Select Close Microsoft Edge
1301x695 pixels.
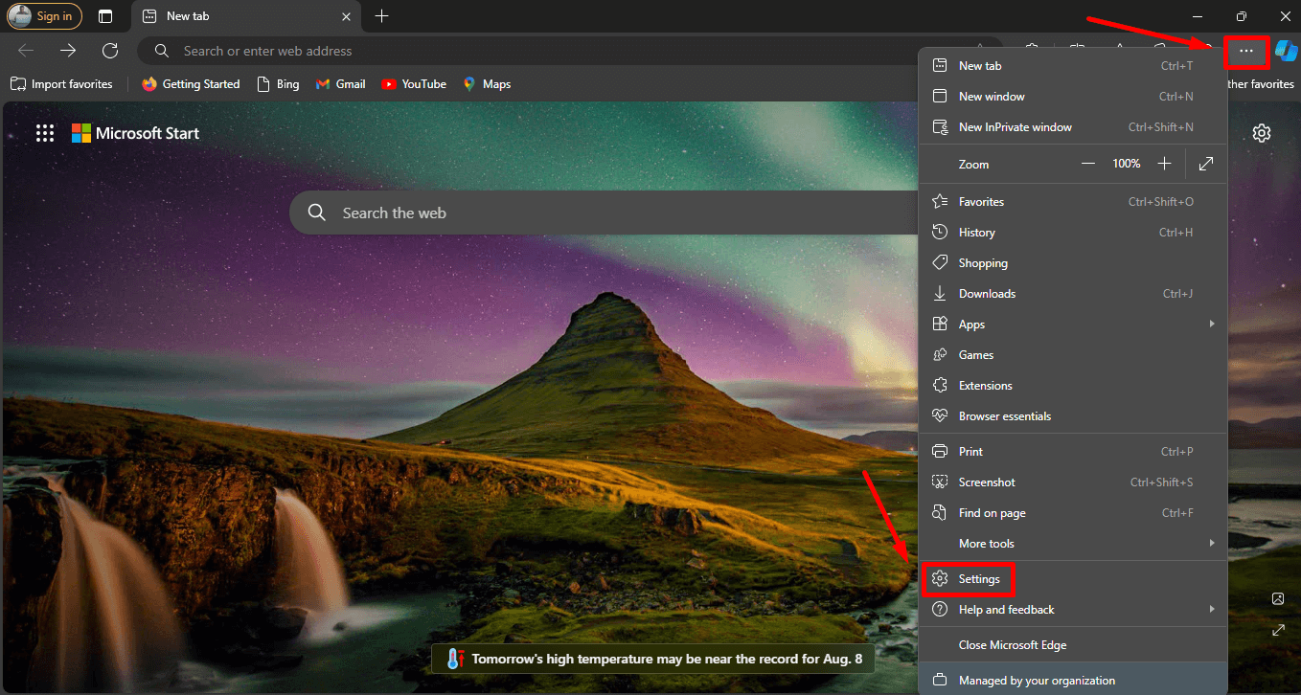point(1073,645)
